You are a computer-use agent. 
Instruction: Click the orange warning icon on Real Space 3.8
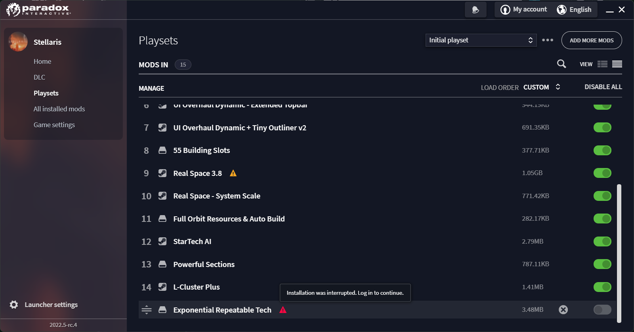[233, 173]
